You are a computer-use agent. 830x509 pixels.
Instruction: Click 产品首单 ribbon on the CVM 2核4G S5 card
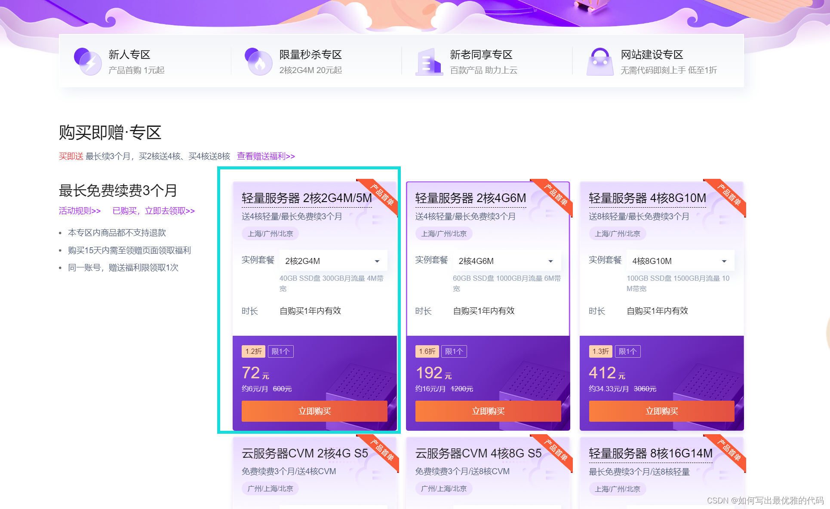(382, 451)
